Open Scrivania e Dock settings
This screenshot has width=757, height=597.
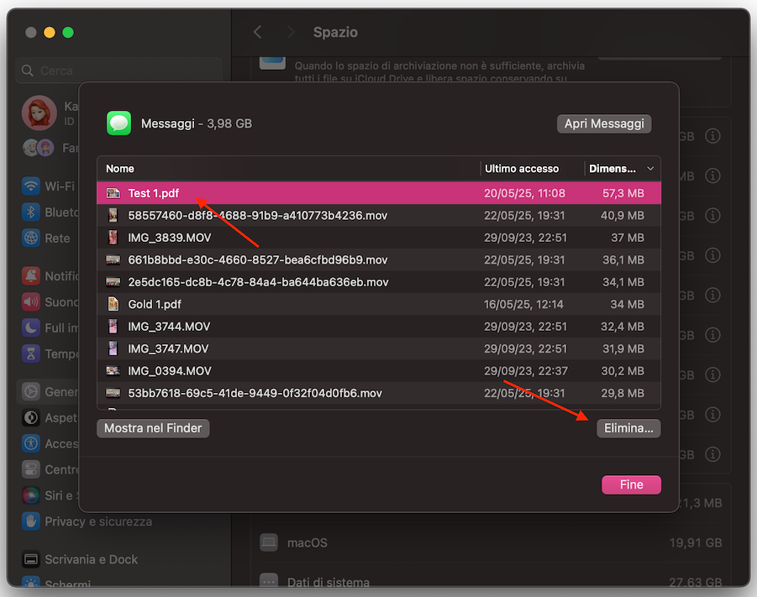30,558
